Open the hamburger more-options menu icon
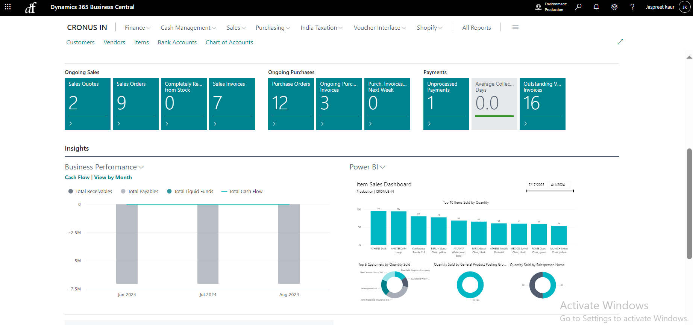Viewport: 693px width, 325px height. tap(516, 27)
